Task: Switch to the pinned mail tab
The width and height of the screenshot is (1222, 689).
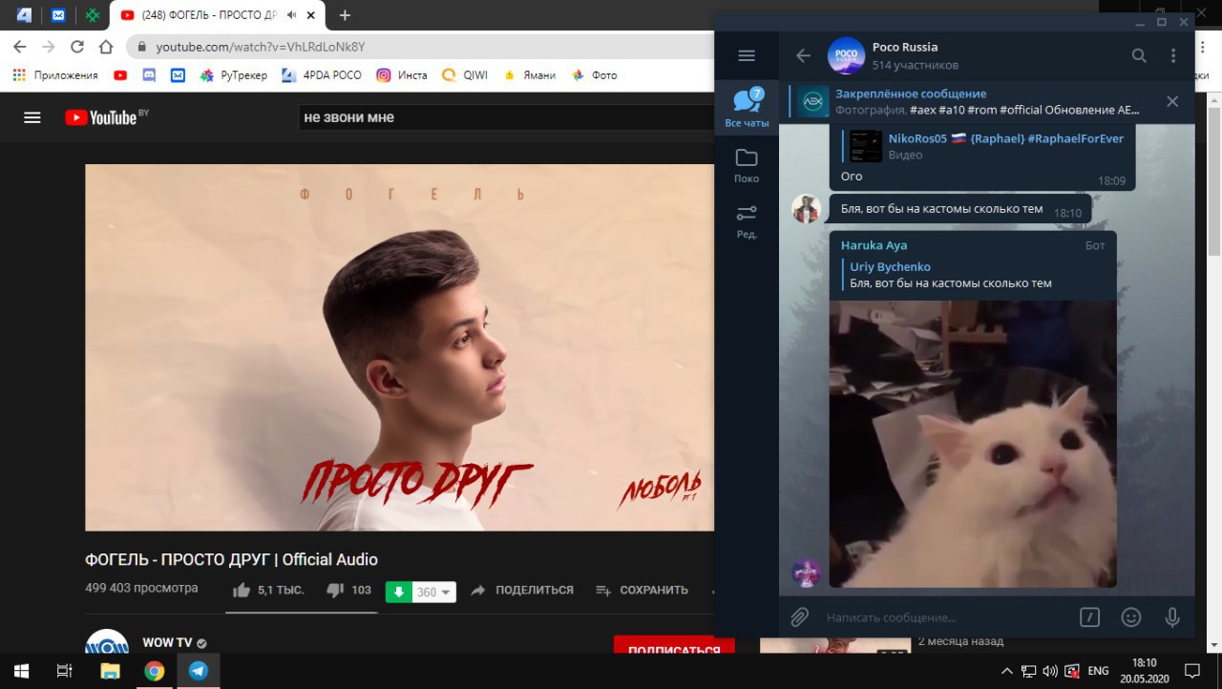Action: tap(58, 15)
